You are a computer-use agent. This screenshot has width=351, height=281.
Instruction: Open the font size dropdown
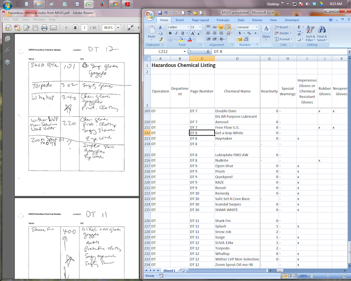pyautogui.click(x=200, y=27)
